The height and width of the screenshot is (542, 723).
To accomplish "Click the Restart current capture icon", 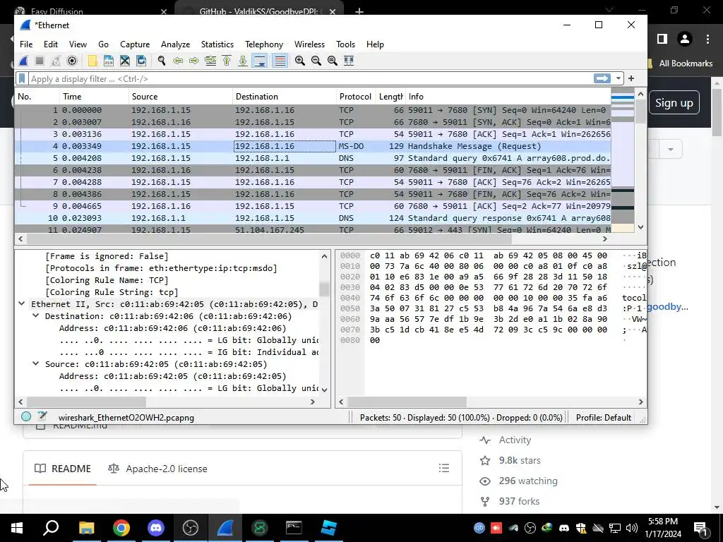I will click(56, 61).
